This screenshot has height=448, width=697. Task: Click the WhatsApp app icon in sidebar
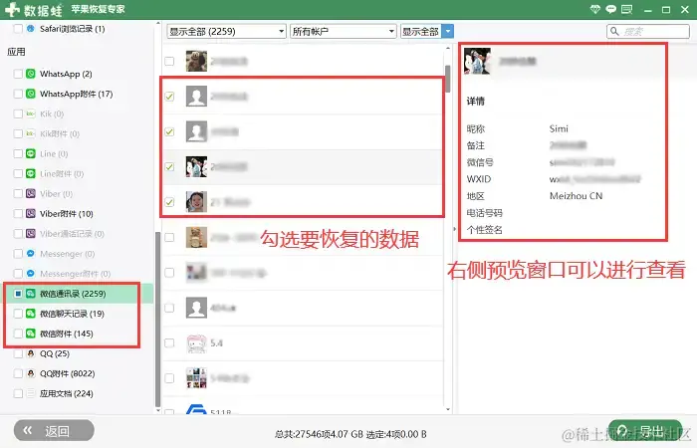click(30, 74)
